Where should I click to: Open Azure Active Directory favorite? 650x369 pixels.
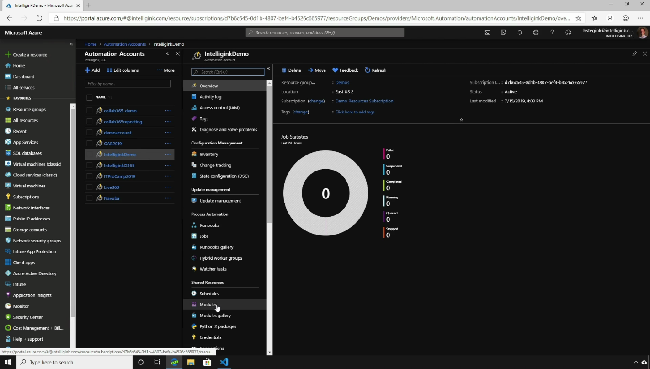pos(35,273)
